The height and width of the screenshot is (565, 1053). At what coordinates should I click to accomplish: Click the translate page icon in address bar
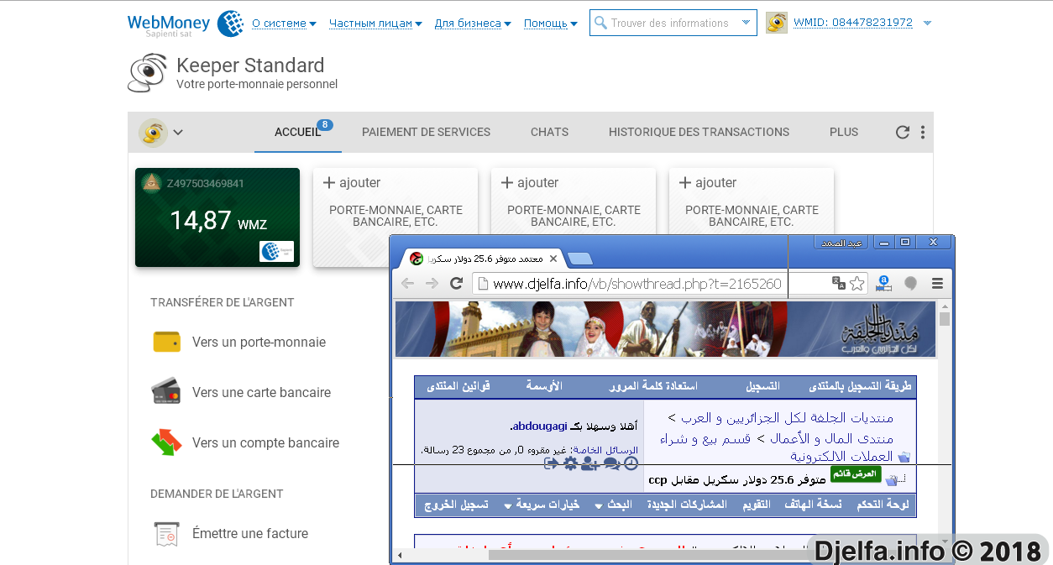(x=838, y=284)
